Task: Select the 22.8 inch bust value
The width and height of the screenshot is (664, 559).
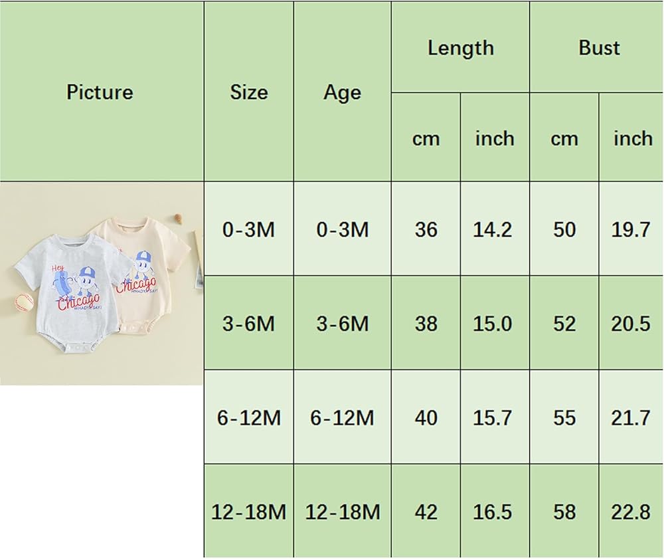Action: 631,512
